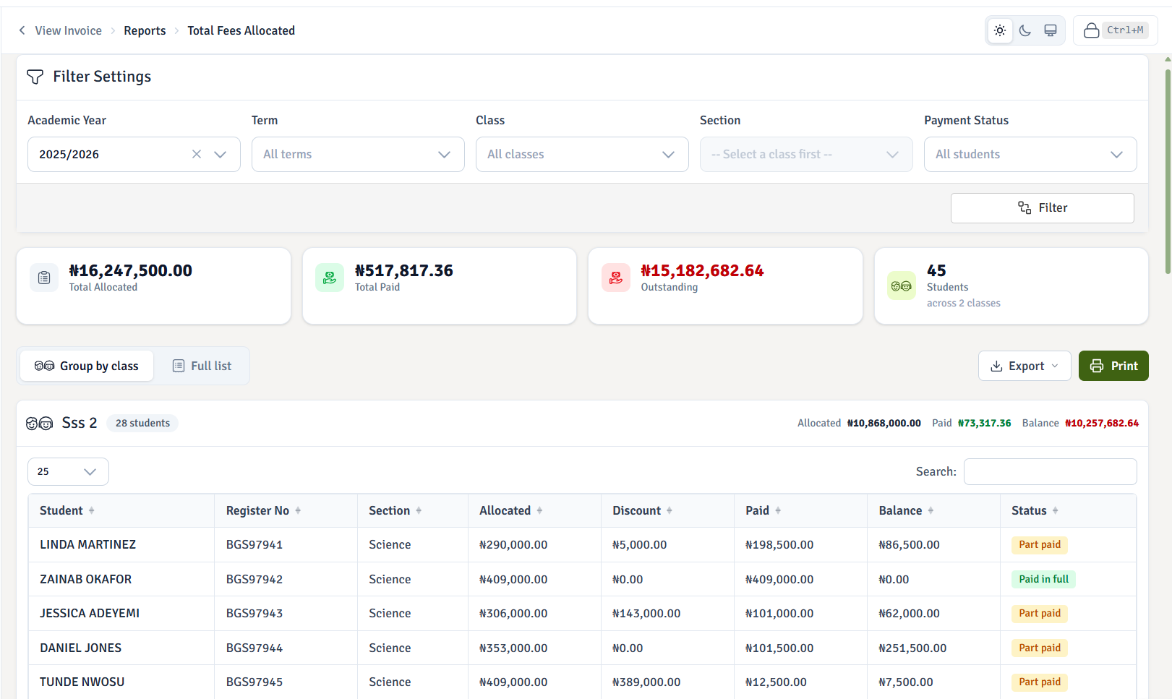Click the Sss 2 class group icon
The height and width of the screenshot is (699, 1172).
[x=40, y=424]
